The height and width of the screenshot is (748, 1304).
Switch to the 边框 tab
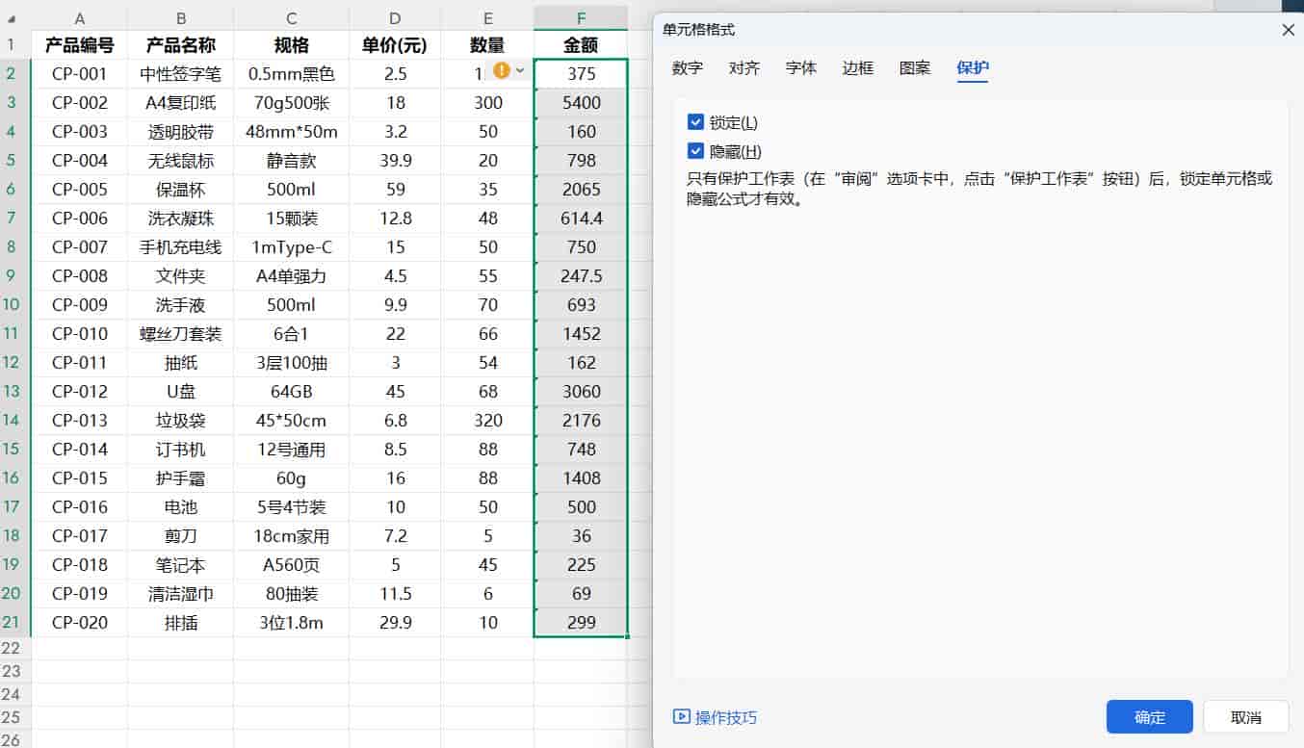click(x=858, y=67)
